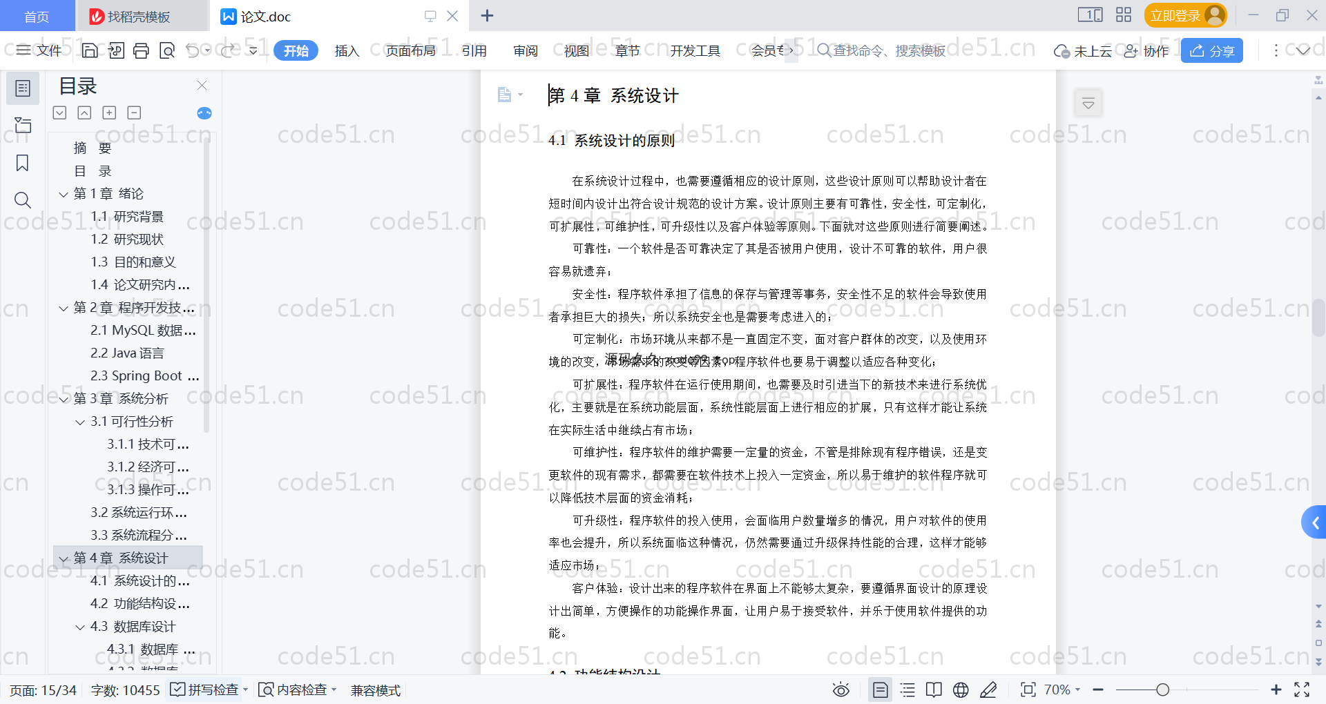Click the zoom out minus button
This screenshot has width=1326, height=704.
pyautogui.click(x=1098, y=690)
